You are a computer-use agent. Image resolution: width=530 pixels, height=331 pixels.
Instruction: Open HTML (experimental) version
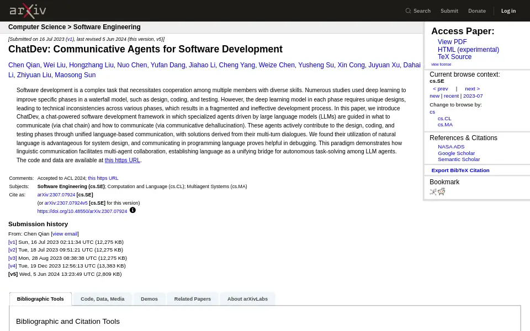pyautogui.click(x=469, y=50)
